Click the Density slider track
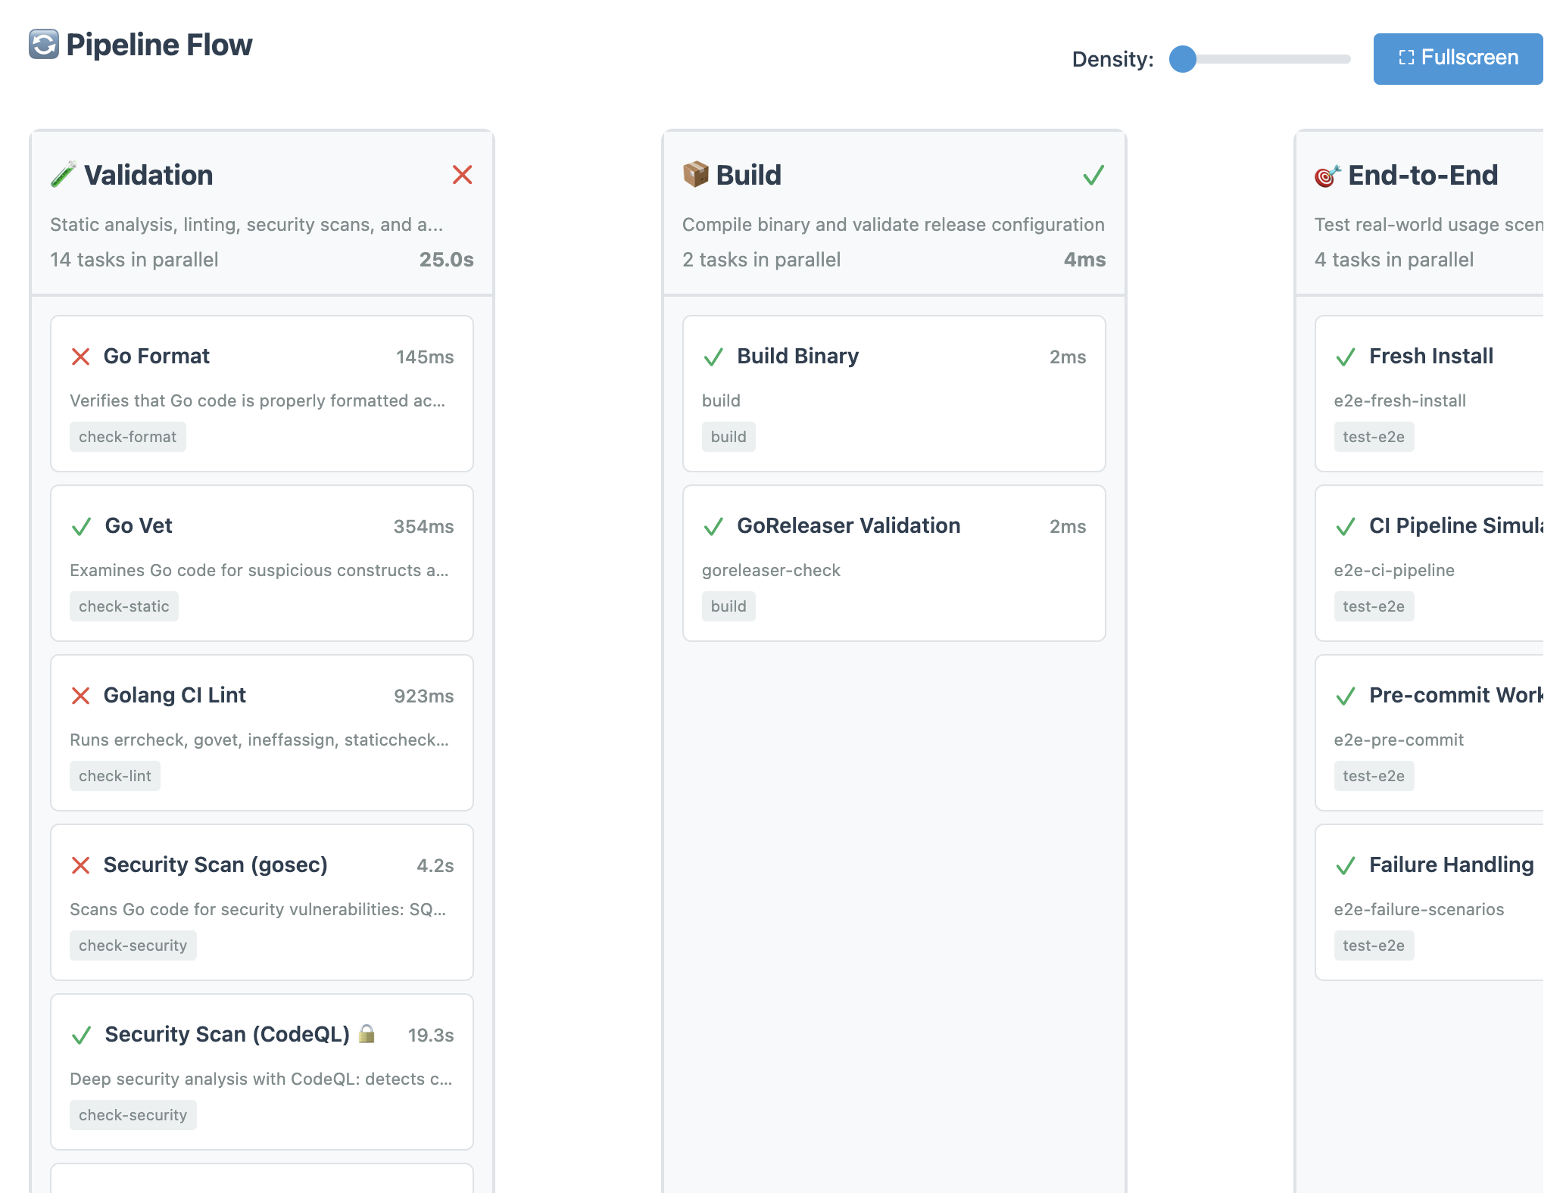 [x=1260, y=58]
